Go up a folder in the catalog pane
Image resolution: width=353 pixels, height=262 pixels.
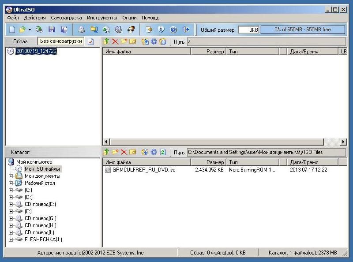point(106,152)
